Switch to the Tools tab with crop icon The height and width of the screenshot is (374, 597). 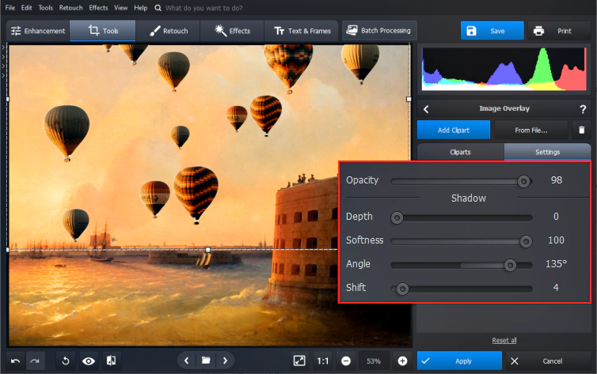click(x=103, y=31)
